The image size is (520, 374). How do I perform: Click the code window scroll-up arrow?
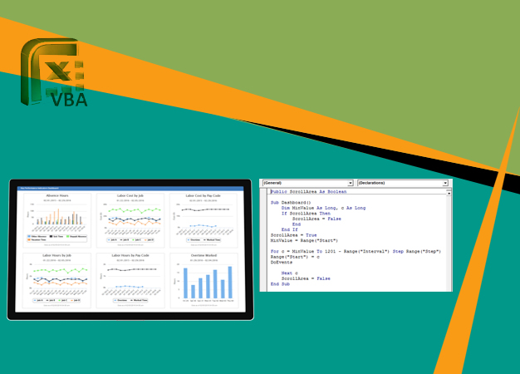coord(449,193)
